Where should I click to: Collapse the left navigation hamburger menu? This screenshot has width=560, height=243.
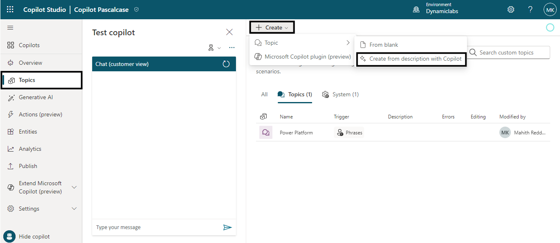(x=10, y=27)
